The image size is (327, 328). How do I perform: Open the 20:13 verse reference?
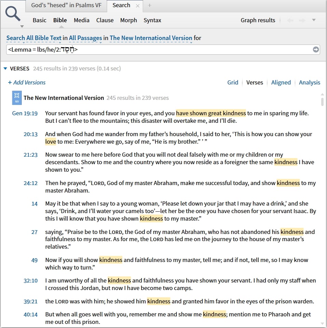pos(30,134)
